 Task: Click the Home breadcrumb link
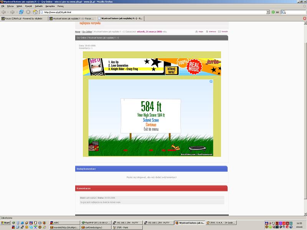[78, 32]
